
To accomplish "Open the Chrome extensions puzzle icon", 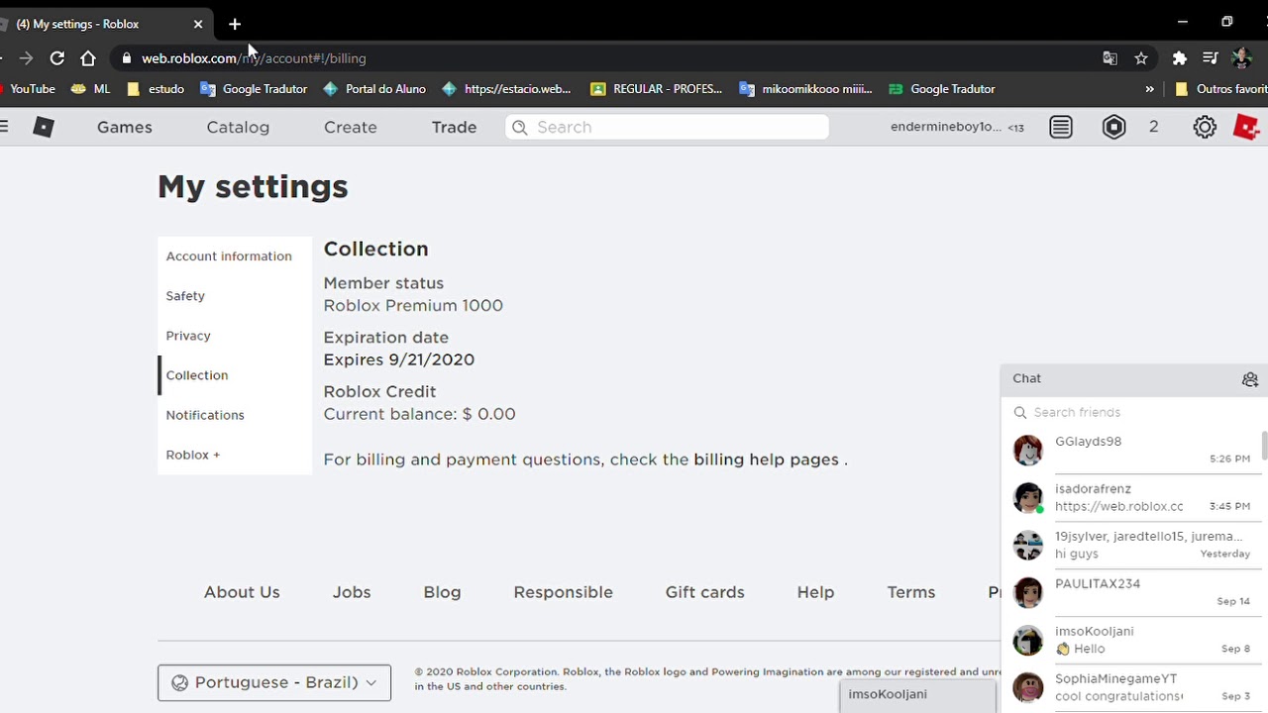I will [1179, 58].
